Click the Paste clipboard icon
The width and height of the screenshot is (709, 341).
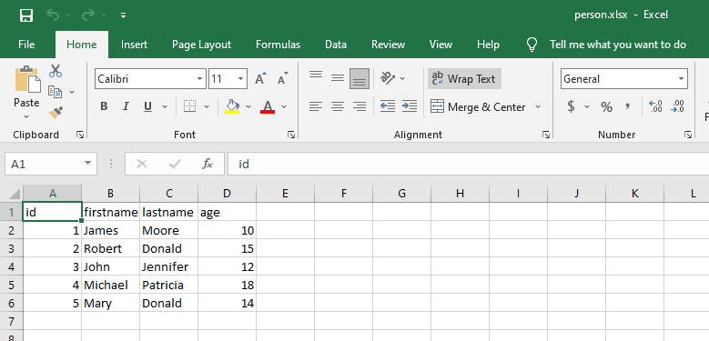pyautogui.click(x=27, y=80)
